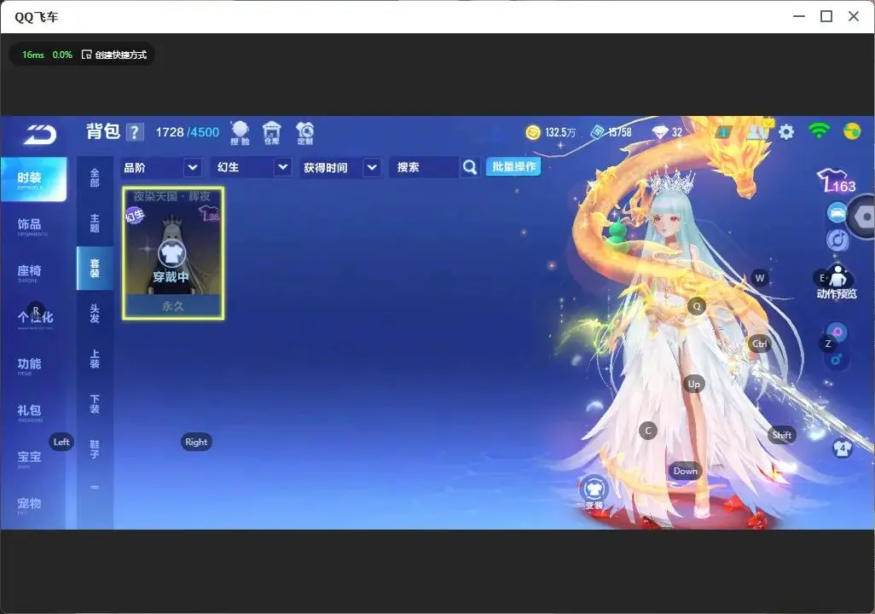
Task: Maximize the QQ飞车 window
Action: pyautogui.click(x=826, y=17)
